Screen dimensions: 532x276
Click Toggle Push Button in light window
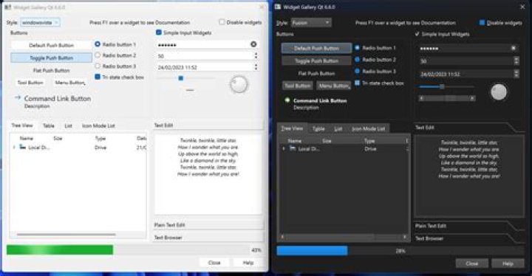tap(51, 58)
